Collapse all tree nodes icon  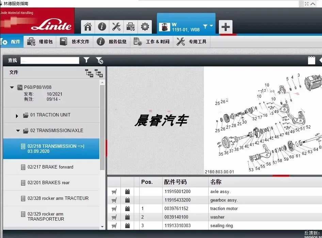tap(89, 73)
